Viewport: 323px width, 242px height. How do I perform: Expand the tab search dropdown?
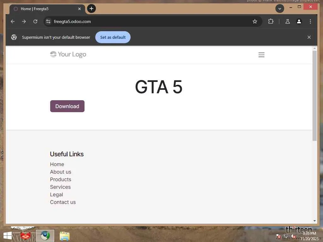[x=280, y=9]
